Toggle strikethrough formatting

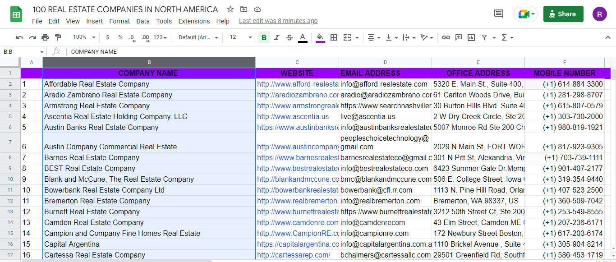click(x=290, y=37)
